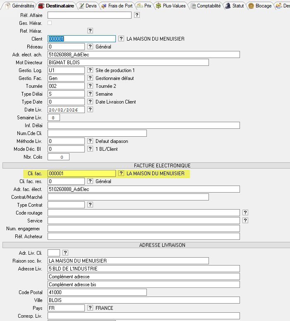Open the Généralités tab

[20, 6]
